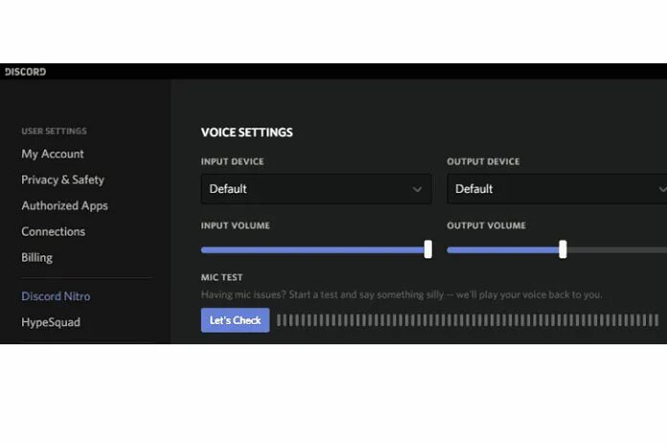Click the Let's Check mic test button

pos(235,320)
